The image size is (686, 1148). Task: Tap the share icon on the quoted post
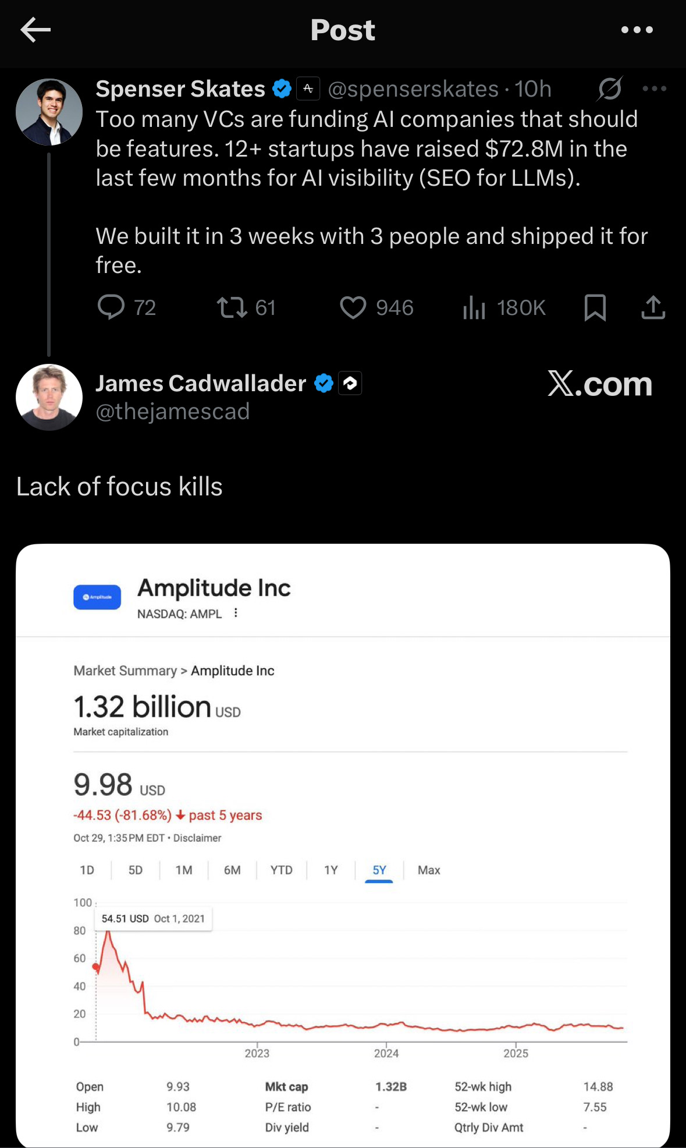pyautogui.click(x=653, y=307)
